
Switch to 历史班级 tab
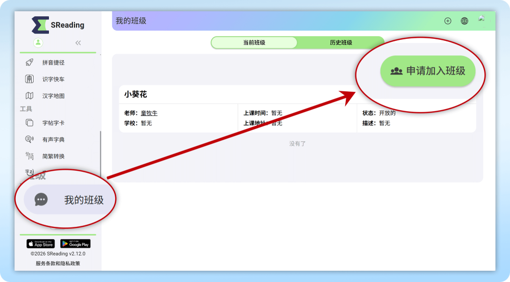click(341, 43)
